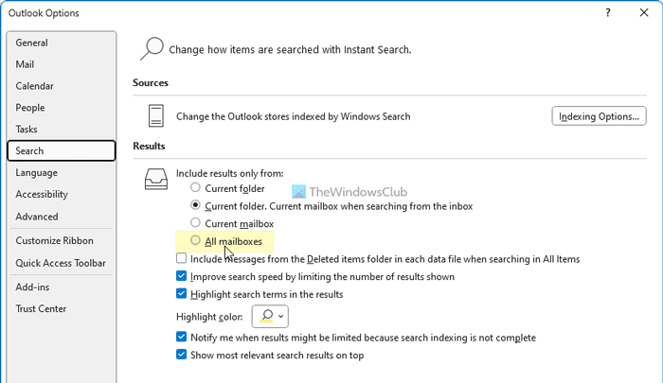Viewport: 663px width, 383px height.
Task: Switch to the Mail category
Action: (26, 64)
